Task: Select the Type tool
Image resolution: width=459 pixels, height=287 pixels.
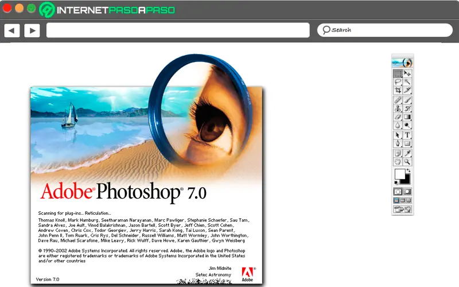Action: (x=407, y=135)
